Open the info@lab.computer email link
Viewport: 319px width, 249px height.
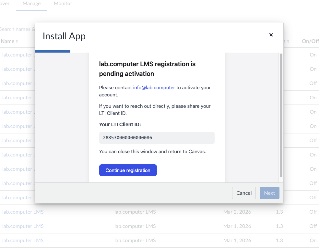tap(154, 88)
